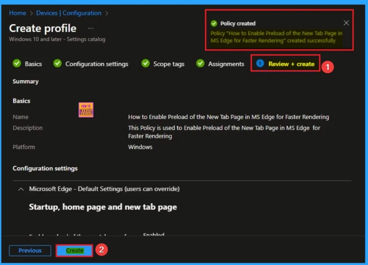
Task: Collapse Microsoft Edge - Default Settings section
Action: tap(21, 189)
